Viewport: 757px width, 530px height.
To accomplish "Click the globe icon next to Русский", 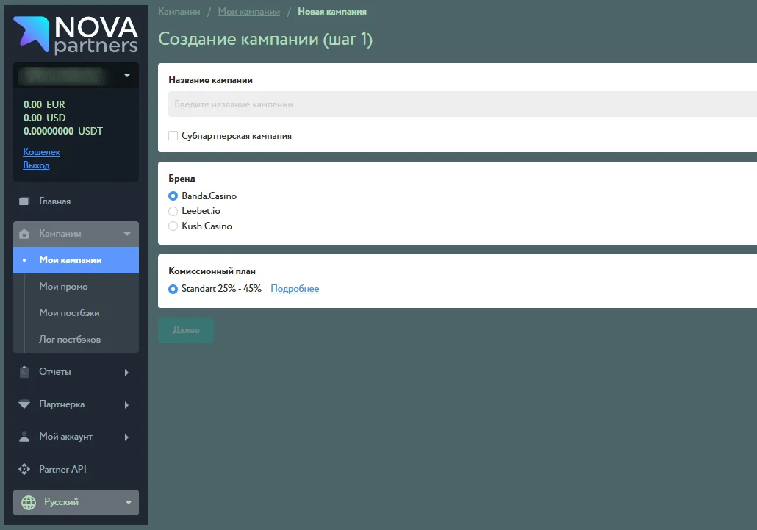I will click(x=28, y=502).
